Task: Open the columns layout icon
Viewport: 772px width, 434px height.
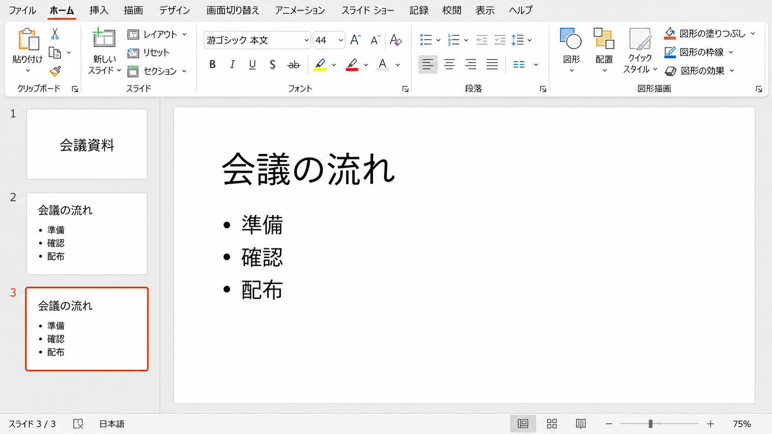Action: pyautogui.click(x=519, y=65)
